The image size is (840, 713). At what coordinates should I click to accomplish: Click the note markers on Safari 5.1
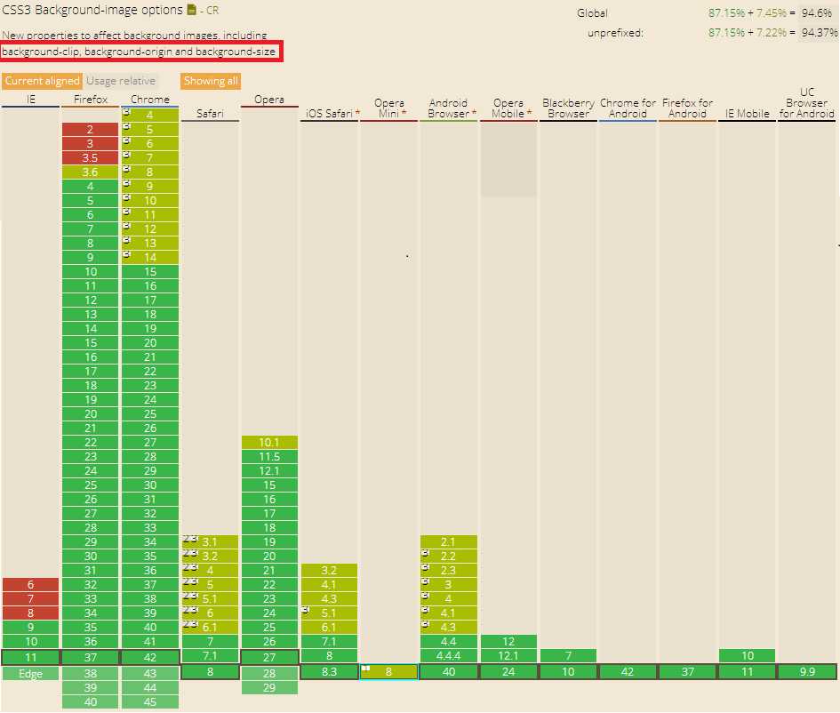click(x=191, y=596)
